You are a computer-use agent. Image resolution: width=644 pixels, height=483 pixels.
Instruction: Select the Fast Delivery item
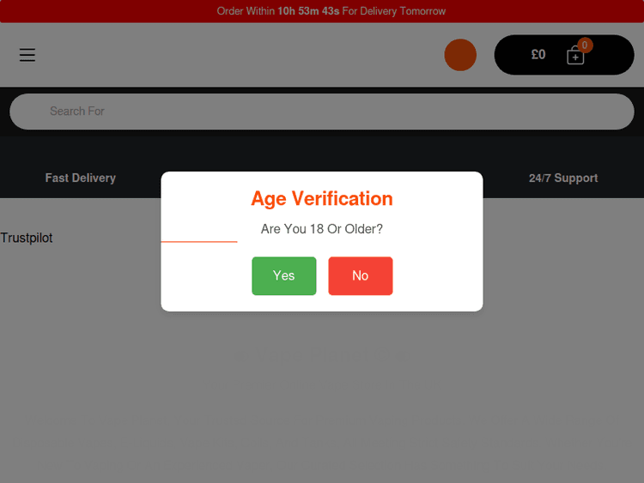click(x=80, y=178)
